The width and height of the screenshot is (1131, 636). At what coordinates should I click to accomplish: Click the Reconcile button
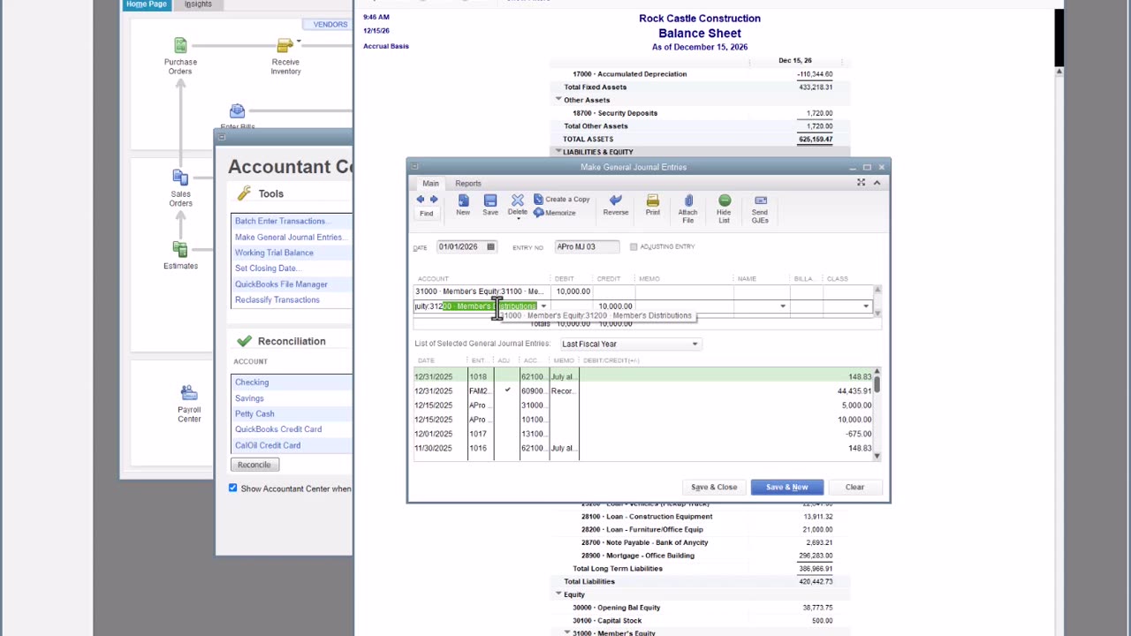pyautogui.click(x=254, y=465)
